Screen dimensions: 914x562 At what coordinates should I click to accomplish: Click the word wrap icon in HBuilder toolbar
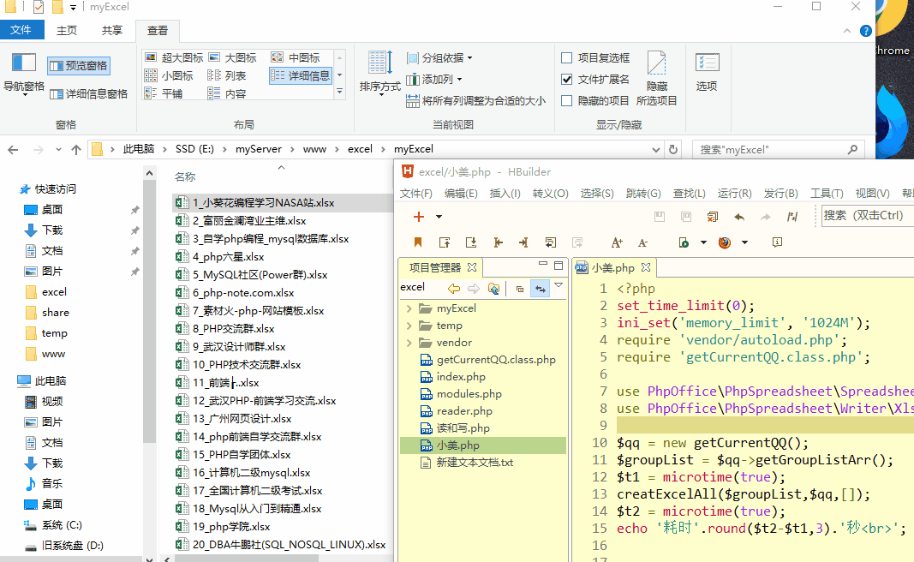pyautogui.click(x=551, y=242)
